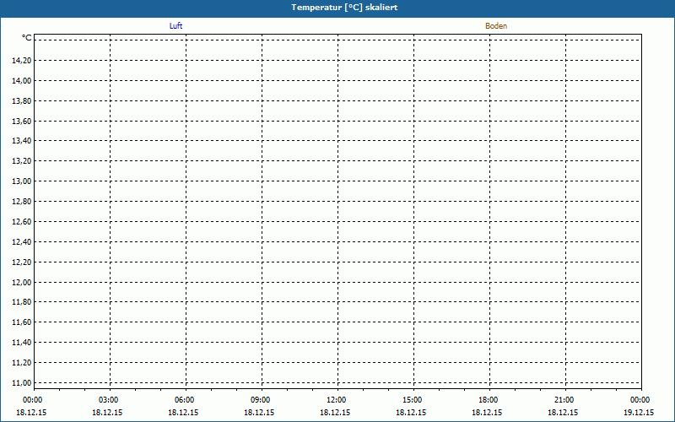Click the 12:00 time axis label
The width and height of the screenshot is (675, 422).
336,400
